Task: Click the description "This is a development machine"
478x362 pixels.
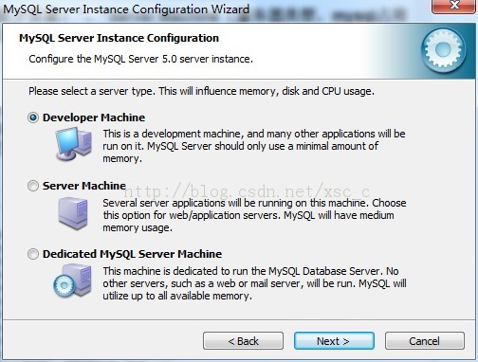Action: (254, 146)
